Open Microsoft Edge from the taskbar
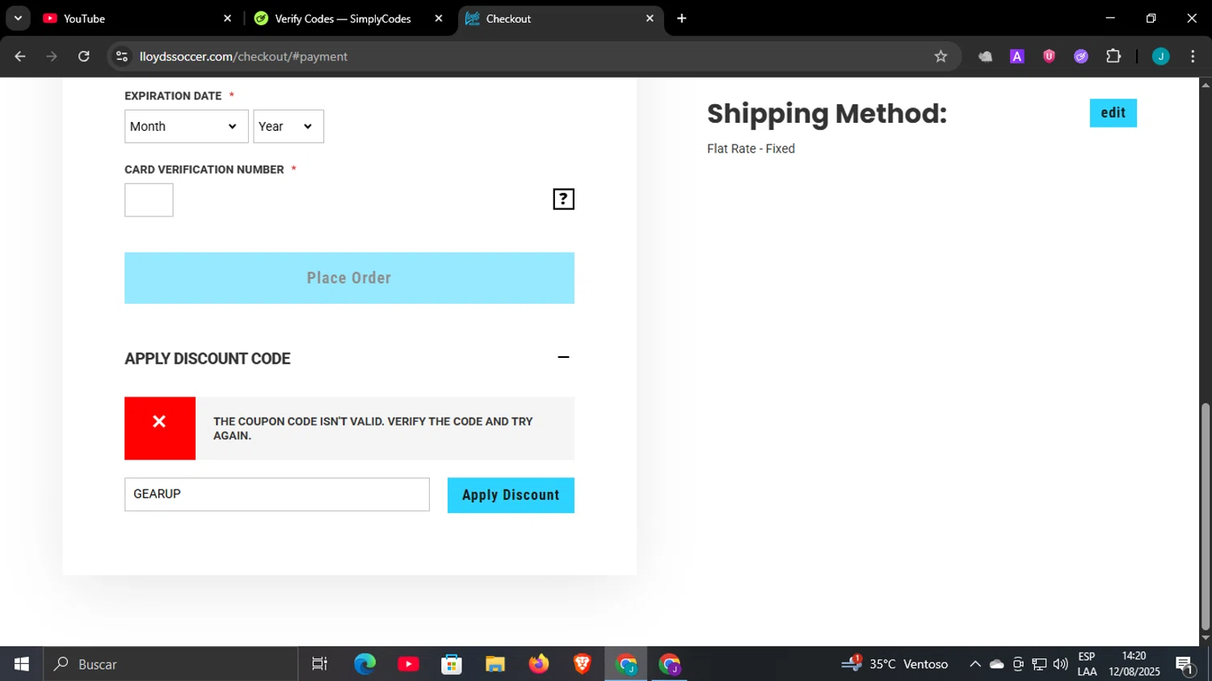Screen dimensions: 1212x681 click(365, 664)
